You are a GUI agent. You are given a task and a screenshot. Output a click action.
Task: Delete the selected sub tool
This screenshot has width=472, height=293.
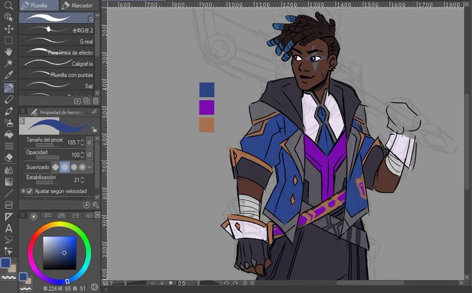tap(95, 101)
